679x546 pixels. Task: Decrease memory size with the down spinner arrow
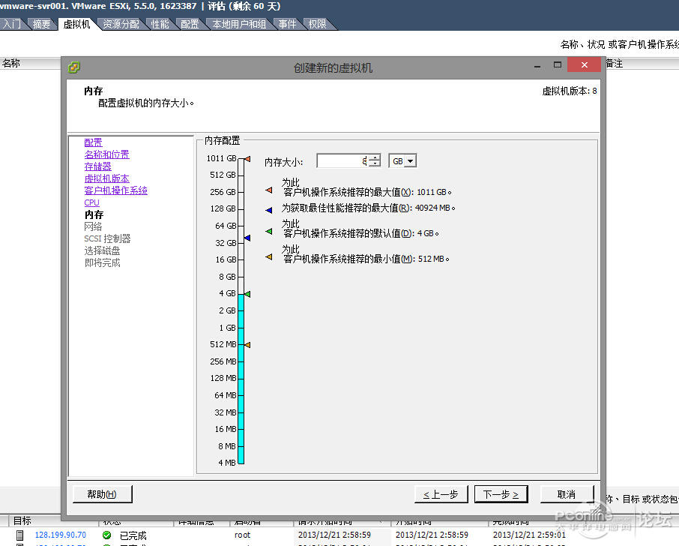tap(375, 163)
